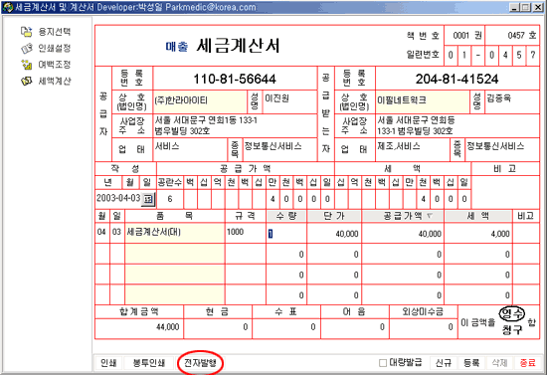Click the 전자발행 electronic issue button
The width and height of the screenshot is (547, 375).
[x=200, y=363]
